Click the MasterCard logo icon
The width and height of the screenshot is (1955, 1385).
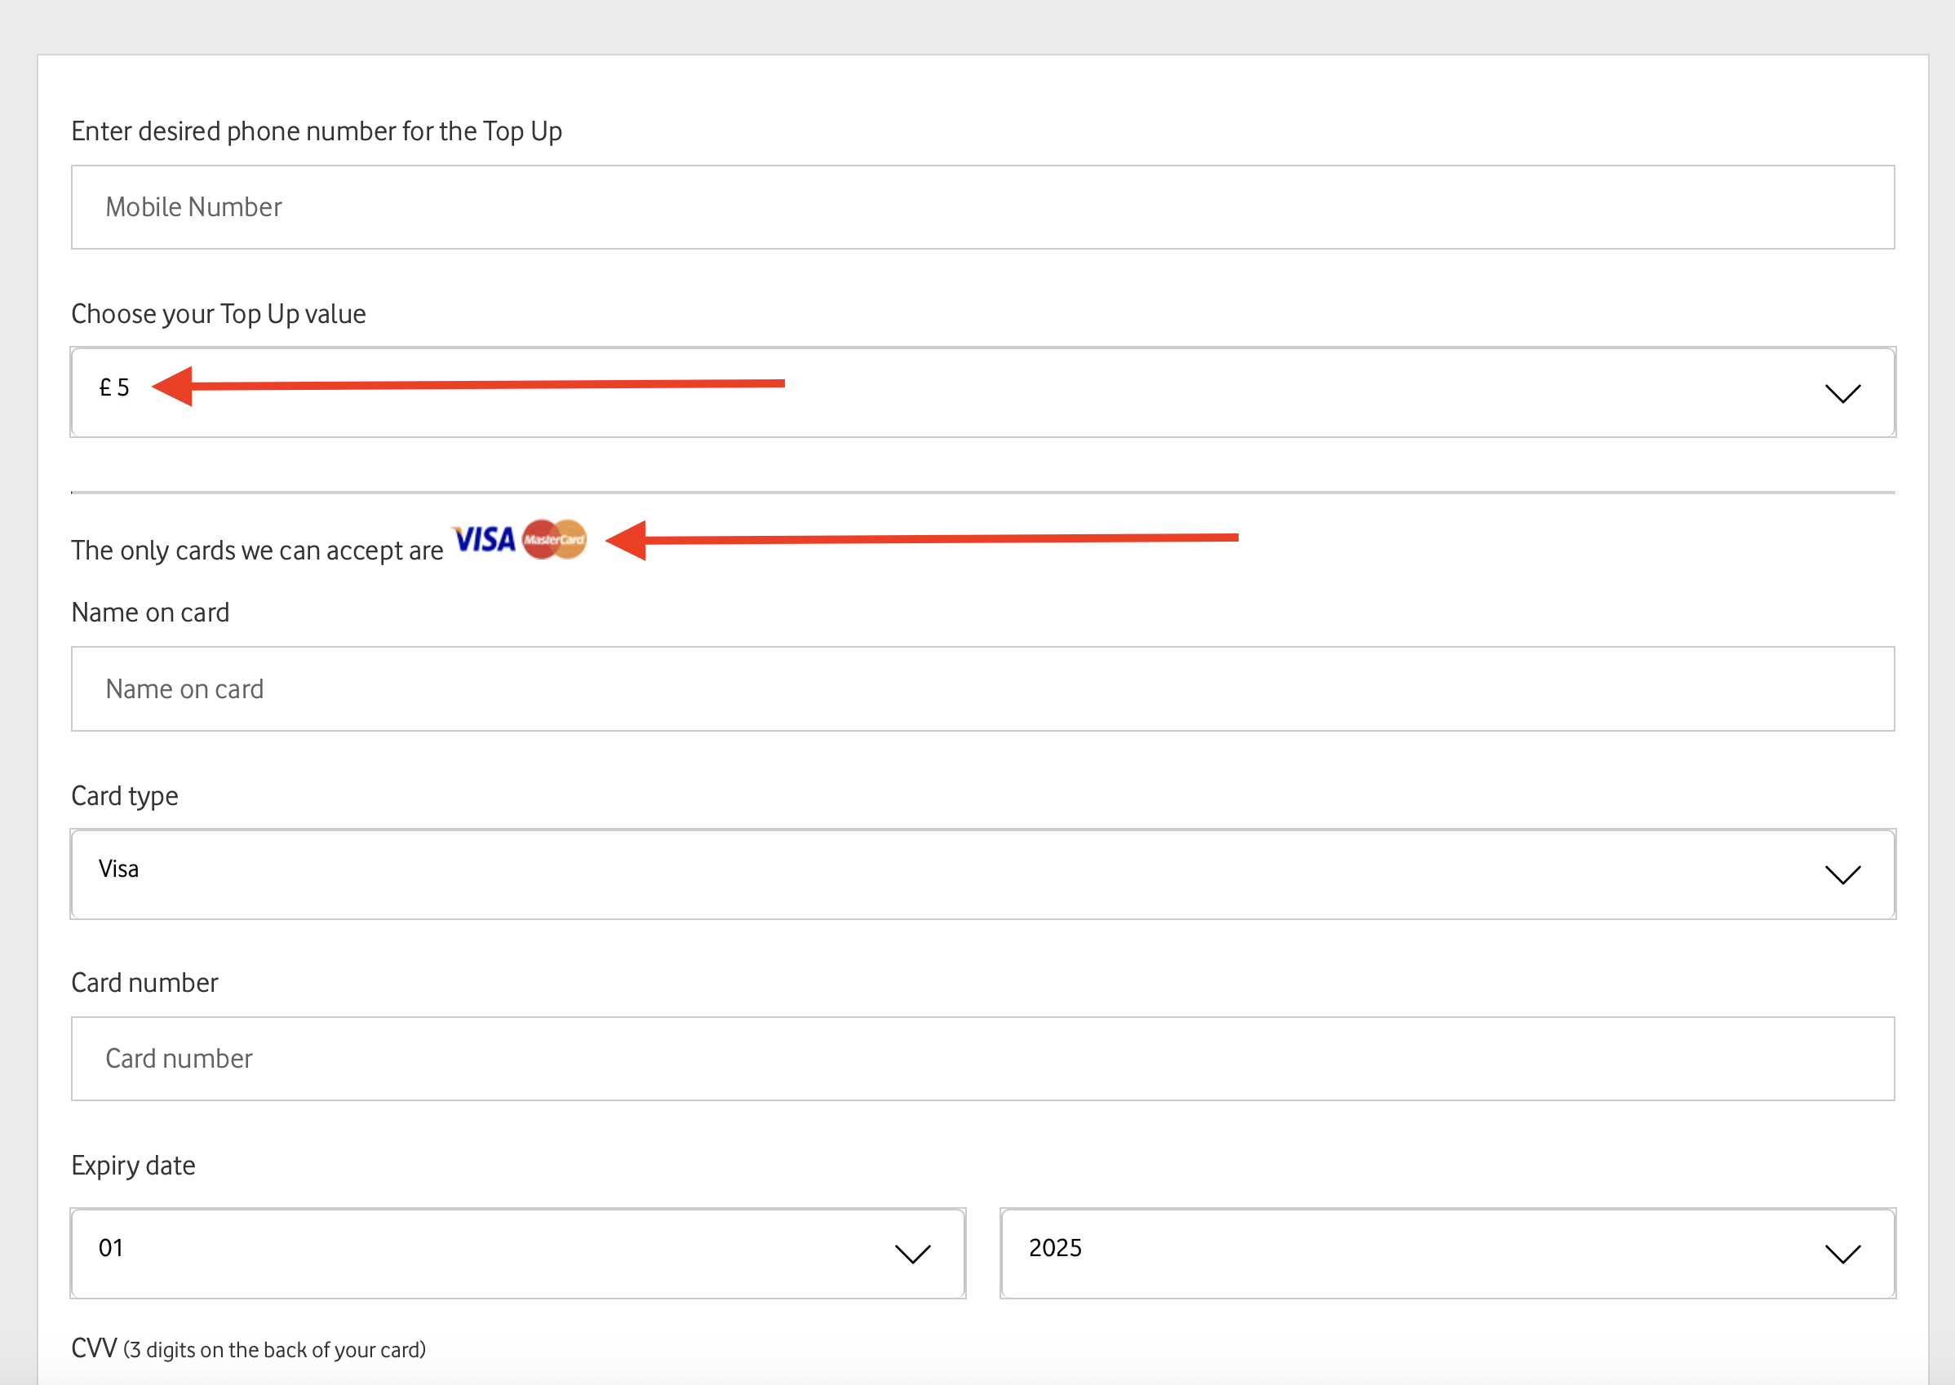click(x=554, y=540)
